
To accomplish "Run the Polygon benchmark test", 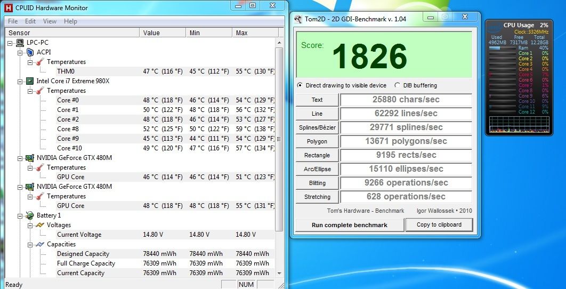I will 317,141.
